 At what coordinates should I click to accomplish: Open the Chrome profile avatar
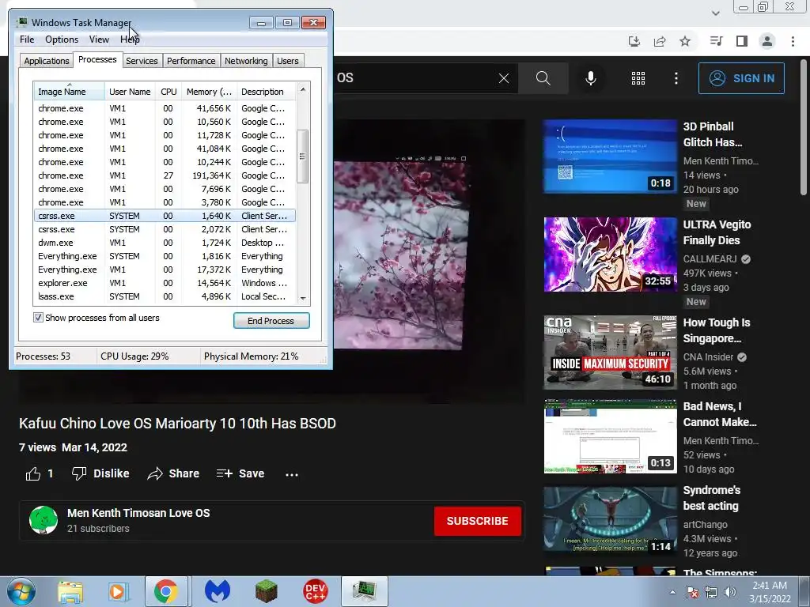pyautogui.click(x=767, y=41)
